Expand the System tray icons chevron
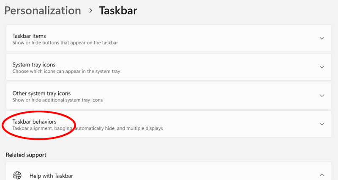338x180 pixels. click(x=322, y=67)
